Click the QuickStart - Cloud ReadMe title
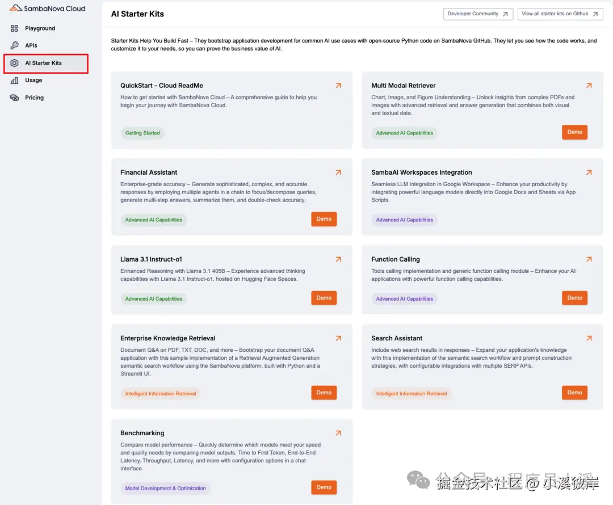This screenshot has width=613, height=505. click(161, 86)
